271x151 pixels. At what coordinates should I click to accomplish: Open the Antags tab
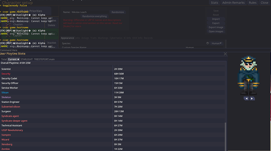pos(85,38)
